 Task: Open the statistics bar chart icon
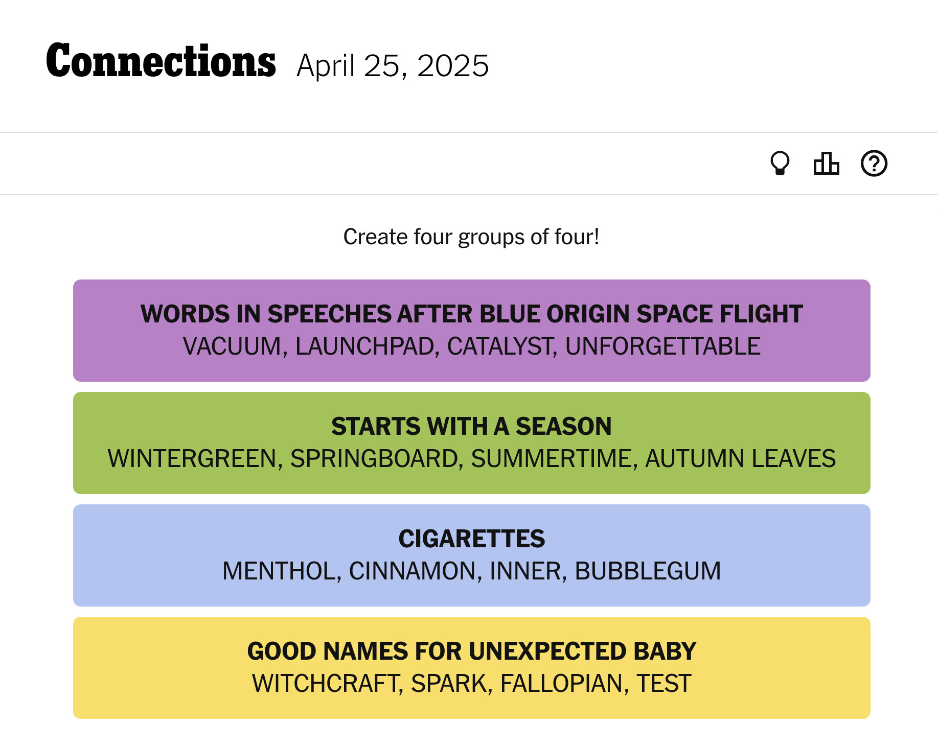pos(826,164)
